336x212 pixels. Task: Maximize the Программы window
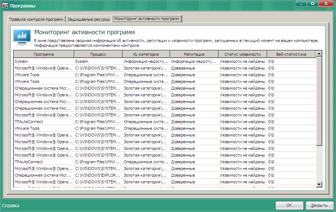pyautogui.click(x=312, y=4)
